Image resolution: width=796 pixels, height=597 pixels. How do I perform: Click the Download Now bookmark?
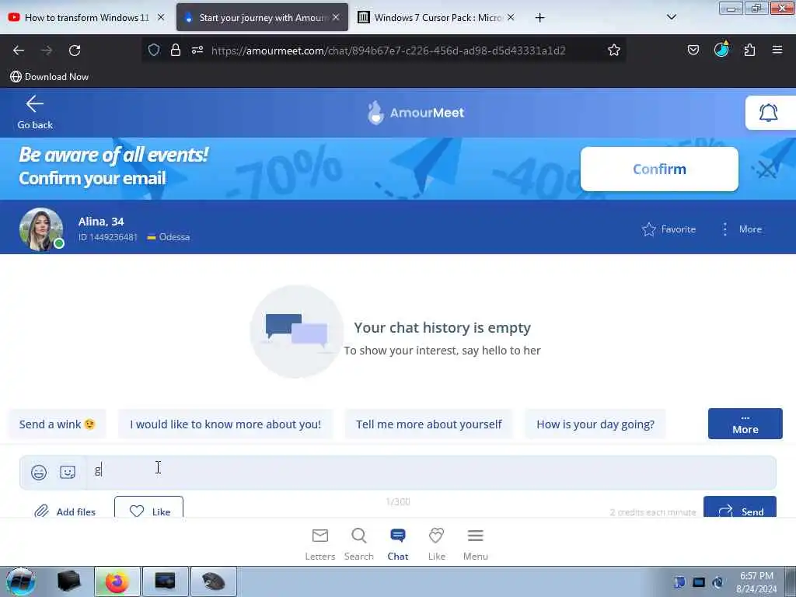pyautogui.click(x=49, y=77)
